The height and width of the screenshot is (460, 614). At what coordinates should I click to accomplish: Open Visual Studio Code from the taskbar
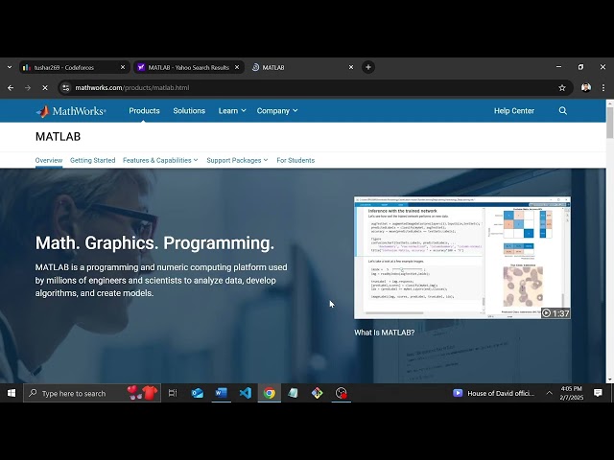pos(246,393)
